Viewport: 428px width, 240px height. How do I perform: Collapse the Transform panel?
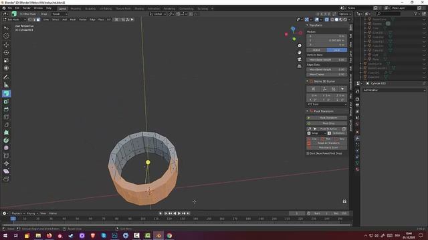click(308, 25)
